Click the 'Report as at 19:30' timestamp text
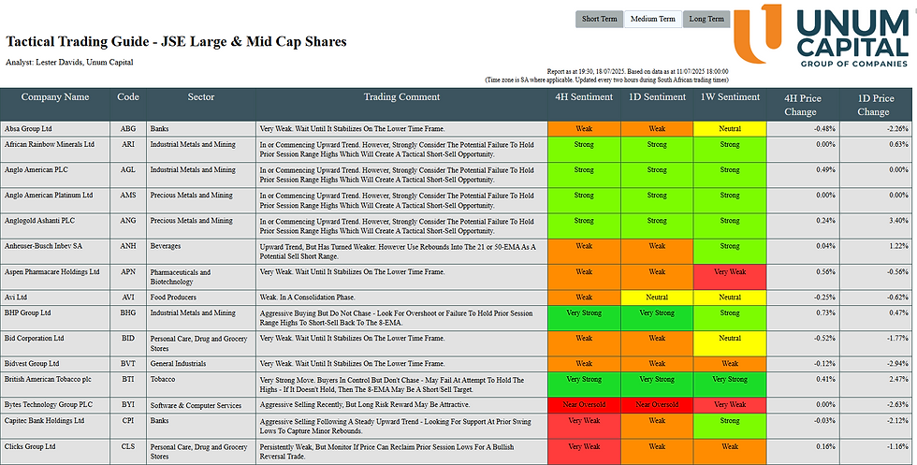917x465 pixels. [x=637, y=71]
